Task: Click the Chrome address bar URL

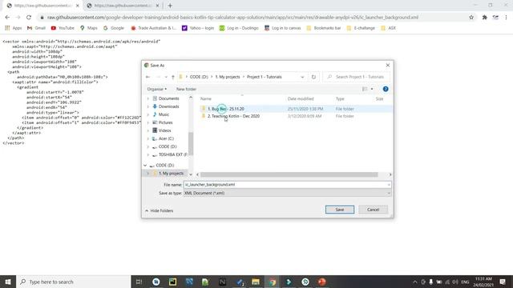Action: click(232, 18)
